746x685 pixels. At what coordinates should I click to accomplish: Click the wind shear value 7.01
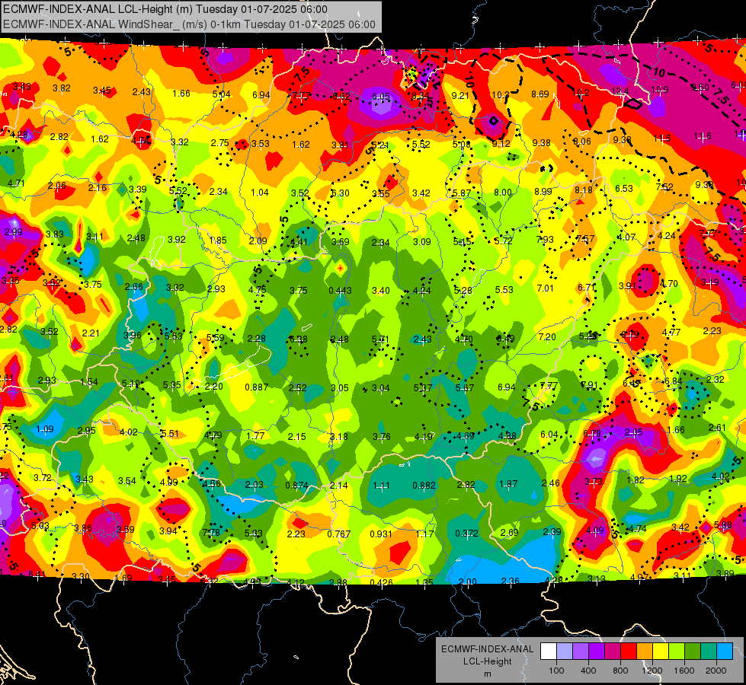pyautogui.click(x=546, y=288)
